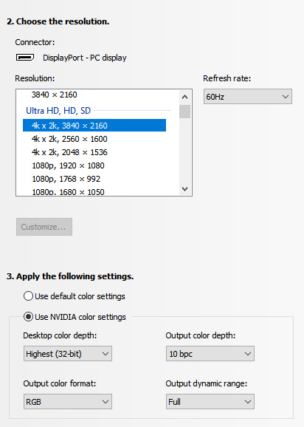Click the resolution list scroll down arrow
Viewport: 304px width, 427px height.
[184, 188]
